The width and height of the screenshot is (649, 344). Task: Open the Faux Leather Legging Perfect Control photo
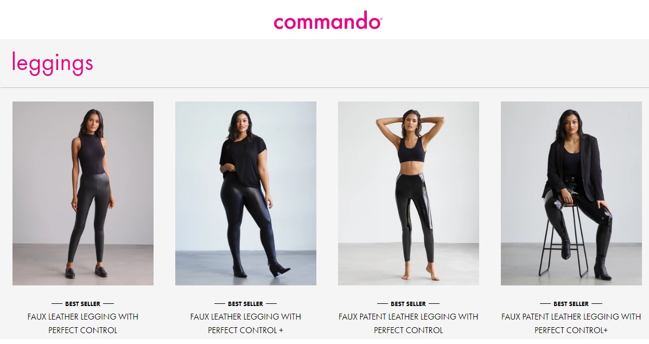pos(83,193)
